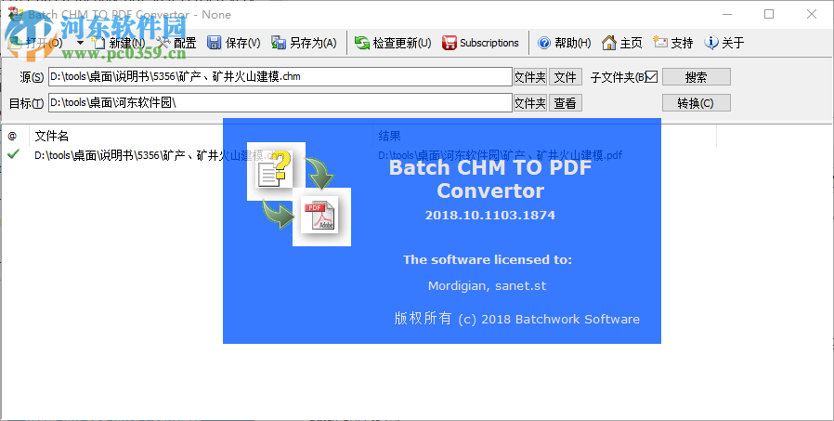Open the Subscriptions cart icon
834x421 pixels.
point(449,43)
